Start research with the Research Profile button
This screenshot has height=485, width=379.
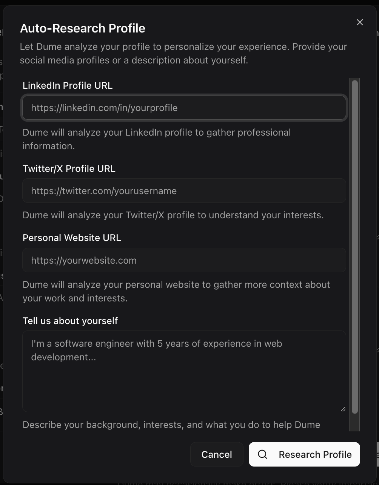(304, 454)
